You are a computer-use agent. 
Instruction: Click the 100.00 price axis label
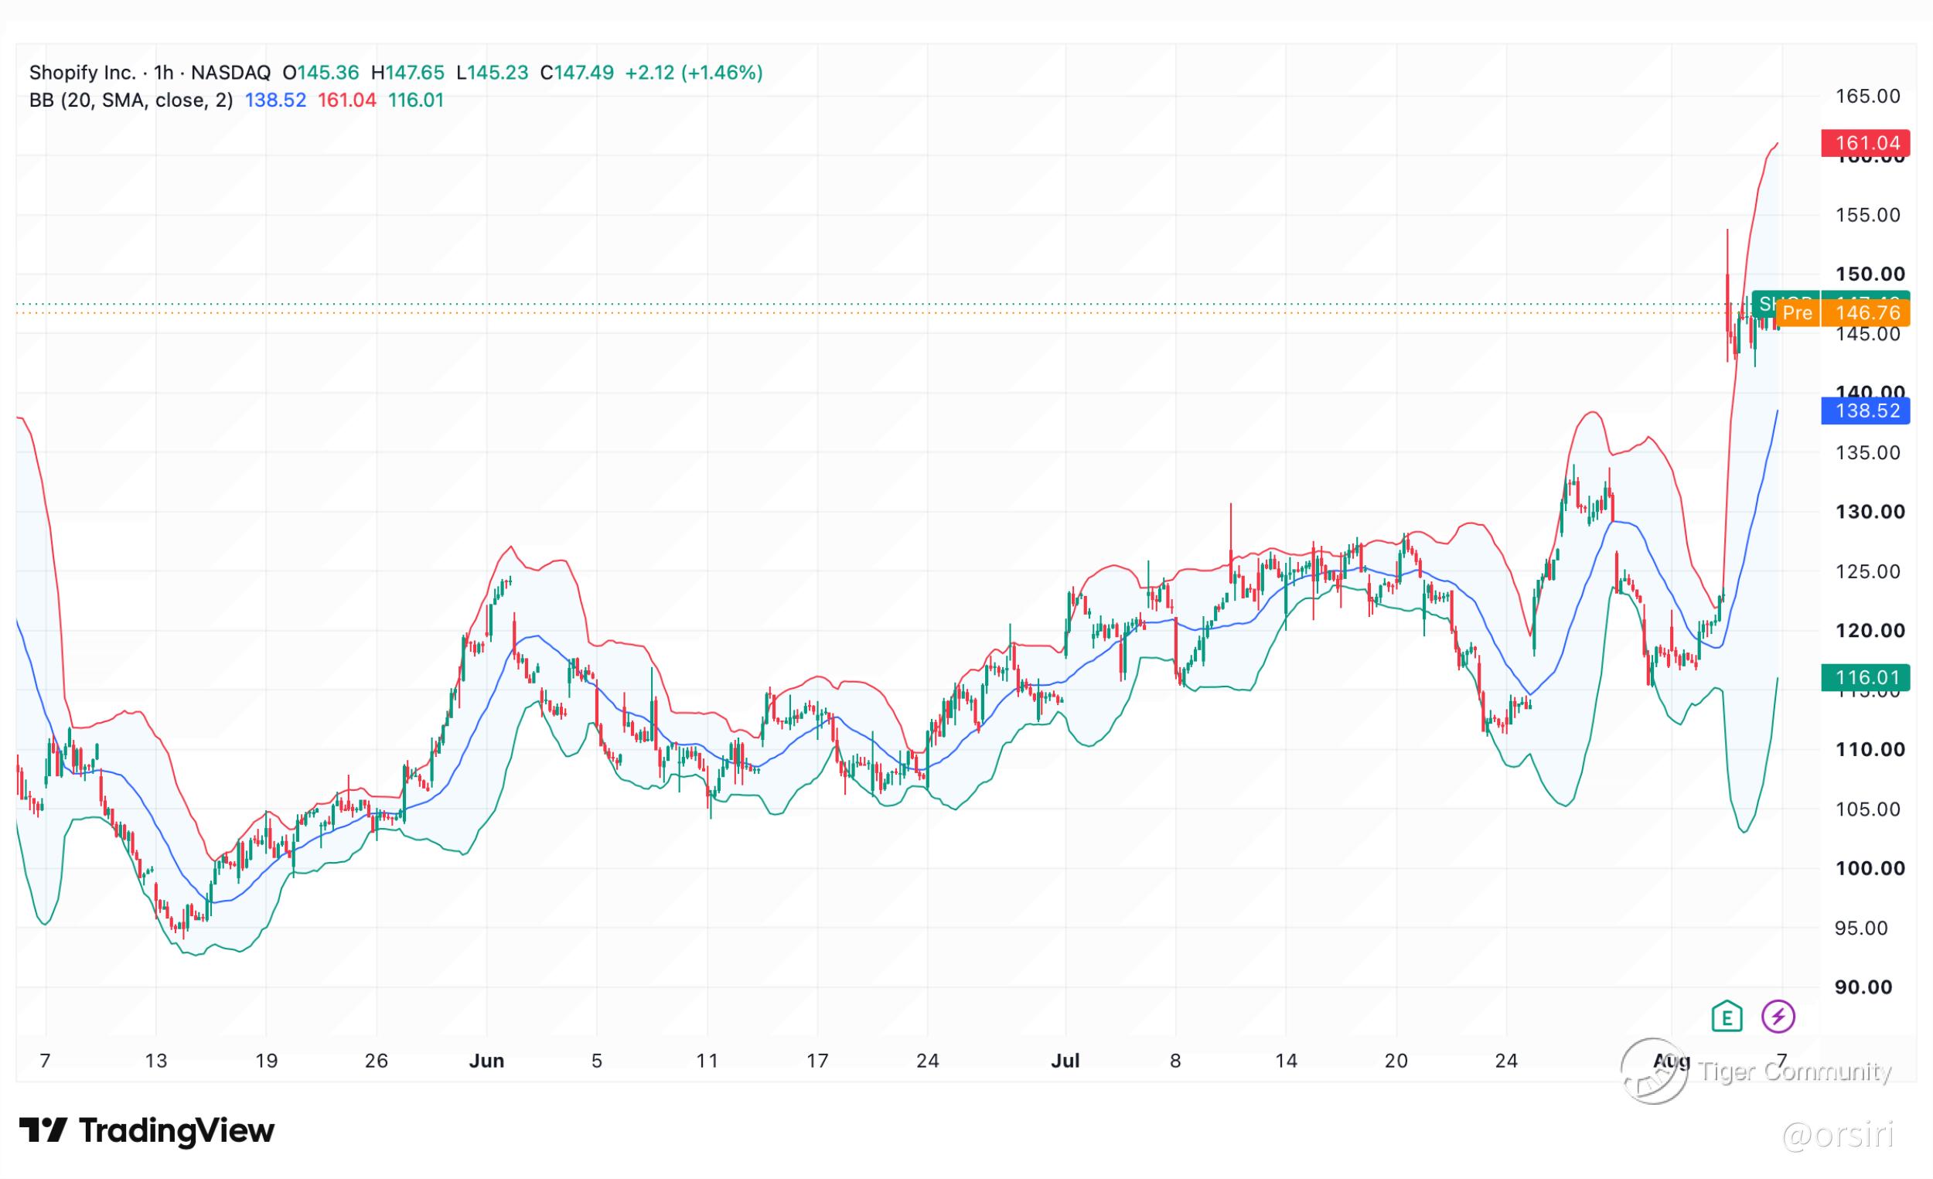coord(1870,867)
